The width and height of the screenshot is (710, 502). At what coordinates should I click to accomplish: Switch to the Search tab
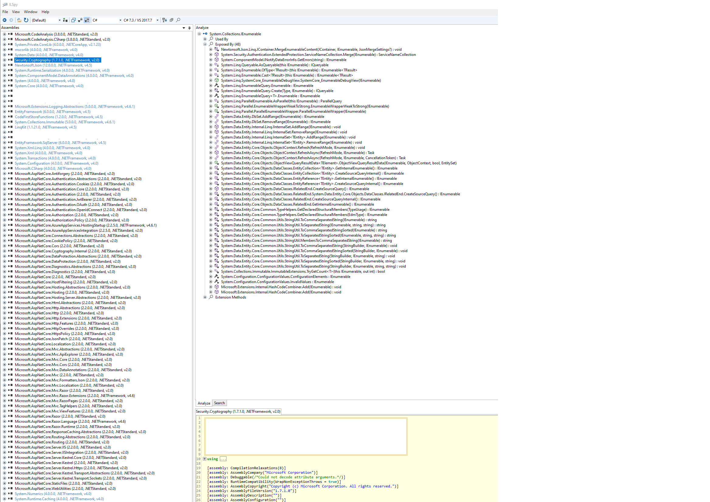pyautogui.click(x=219, y=403)
